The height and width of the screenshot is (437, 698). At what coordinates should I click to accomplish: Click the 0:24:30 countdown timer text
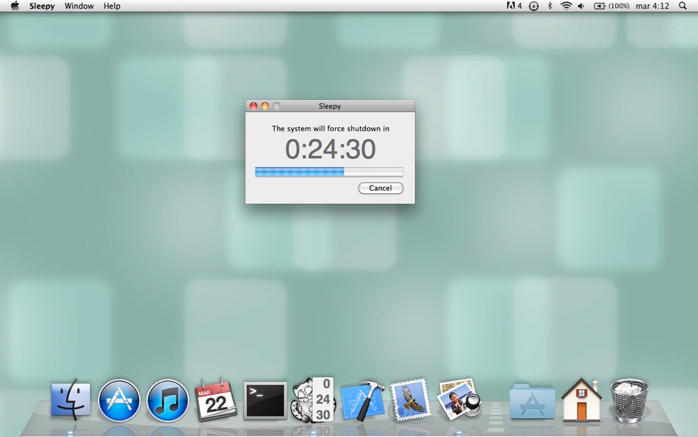(x=331, y=149)
